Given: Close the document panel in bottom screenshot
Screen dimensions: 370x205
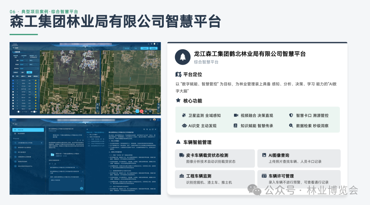Looking at the screenshot, I should click(156, 129).
